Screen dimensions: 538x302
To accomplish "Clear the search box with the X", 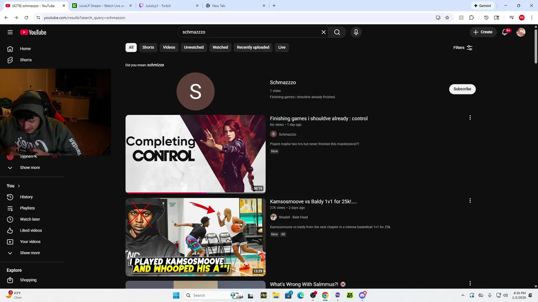I will pyautogui.click(x=324, y=32).
